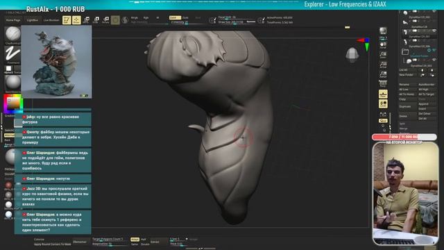The height and width of the screenshot is (250, 444).
Task: Click the Extract button
Action: point(158,242)
